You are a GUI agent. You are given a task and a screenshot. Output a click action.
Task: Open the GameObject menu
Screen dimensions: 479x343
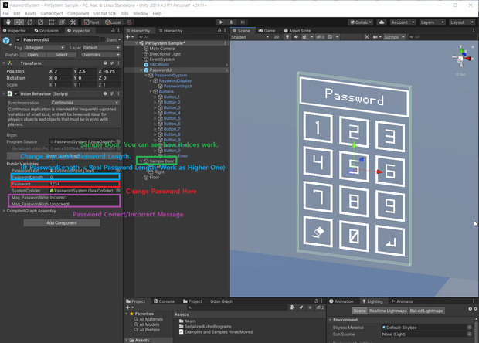[x=52, y=13]
